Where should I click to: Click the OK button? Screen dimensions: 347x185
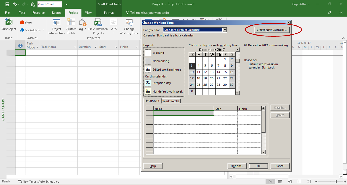[259, 166]
